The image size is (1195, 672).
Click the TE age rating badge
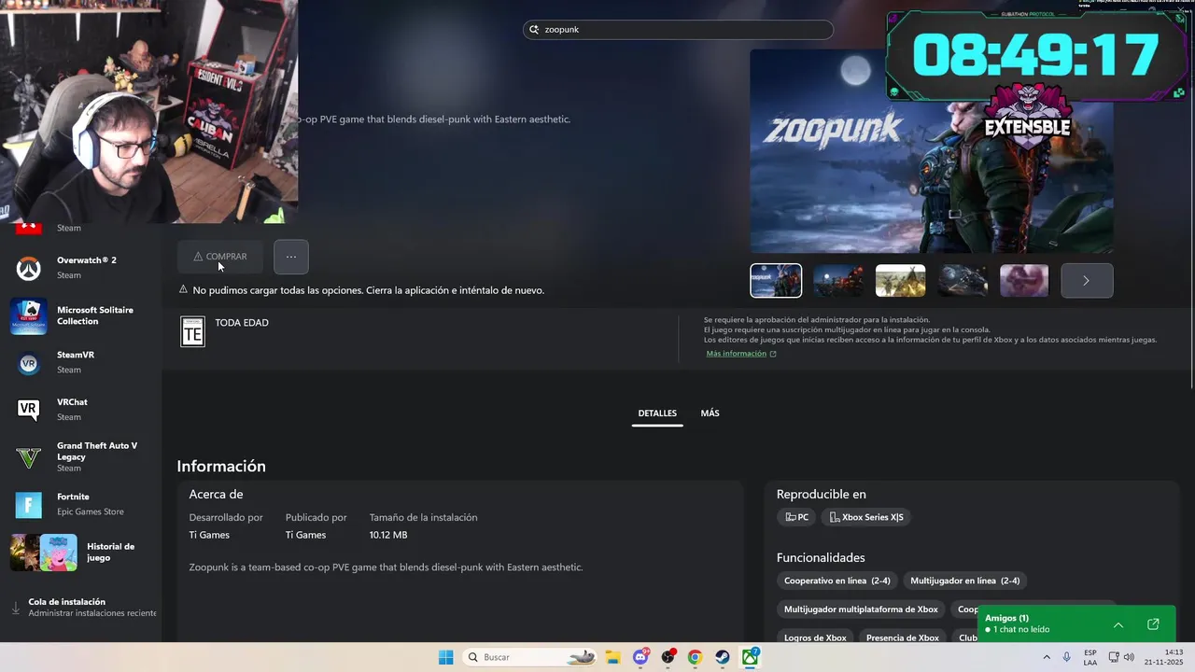pyautogui.click(x=192, y=332)
